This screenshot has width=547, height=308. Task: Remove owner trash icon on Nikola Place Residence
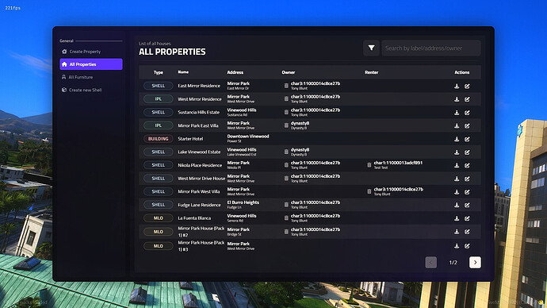[x=286, y=165]
